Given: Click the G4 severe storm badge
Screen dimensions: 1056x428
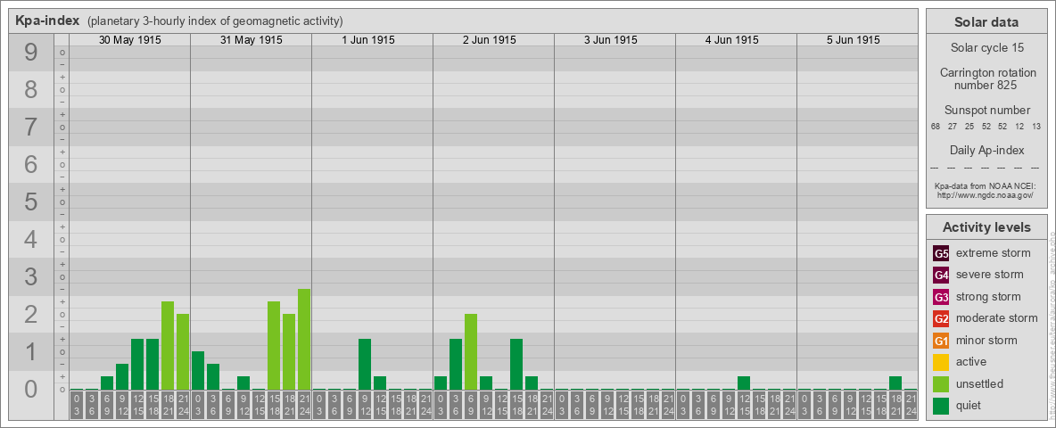Looking at the screenshot, I should [x=941, y=276].
